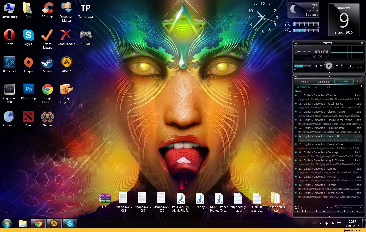The width and height of the screenshot is (366, 232).
Task: Open the Download Master desktop icon
Action: pyautogui.click(x=67, y=12)
